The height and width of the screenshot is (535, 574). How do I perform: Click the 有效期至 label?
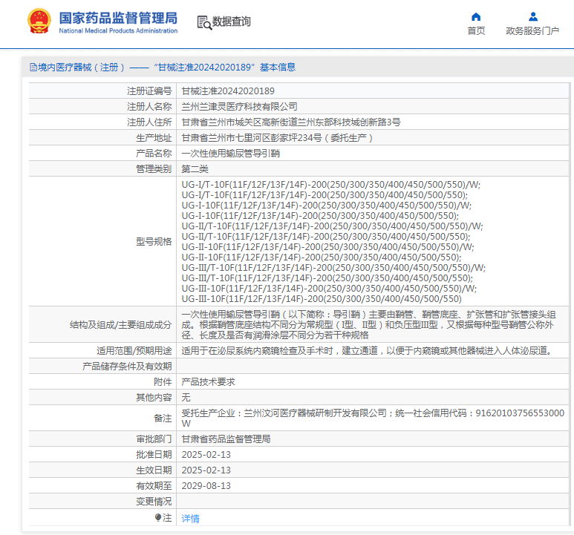click(x=154, y=485)
